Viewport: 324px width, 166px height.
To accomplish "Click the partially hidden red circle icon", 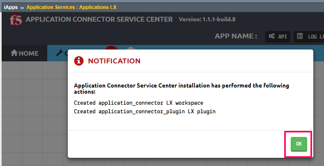I will (x=111, y=48).
